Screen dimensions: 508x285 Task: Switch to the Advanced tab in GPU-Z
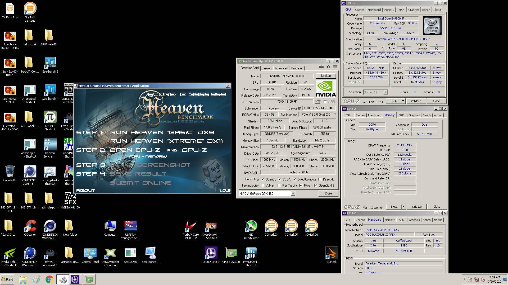coord(281,68)
